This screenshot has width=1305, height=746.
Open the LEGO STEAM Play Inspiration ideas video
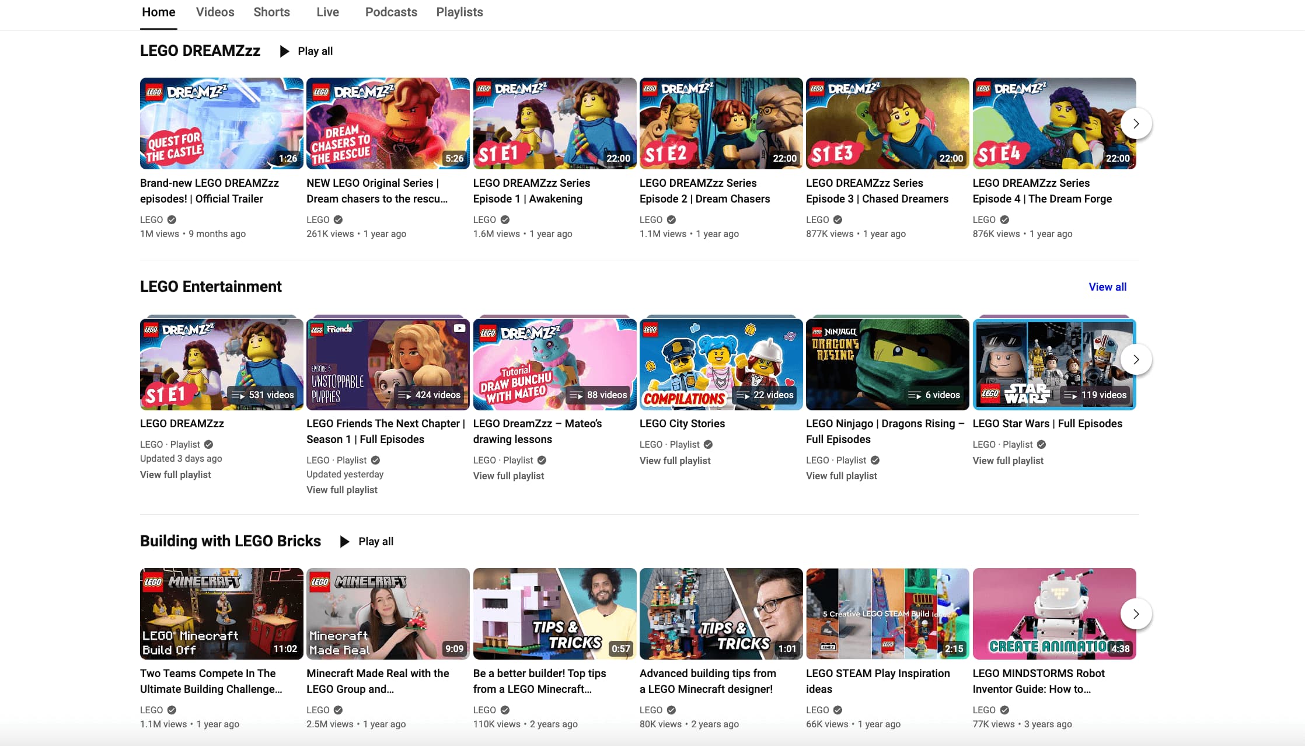887,613
